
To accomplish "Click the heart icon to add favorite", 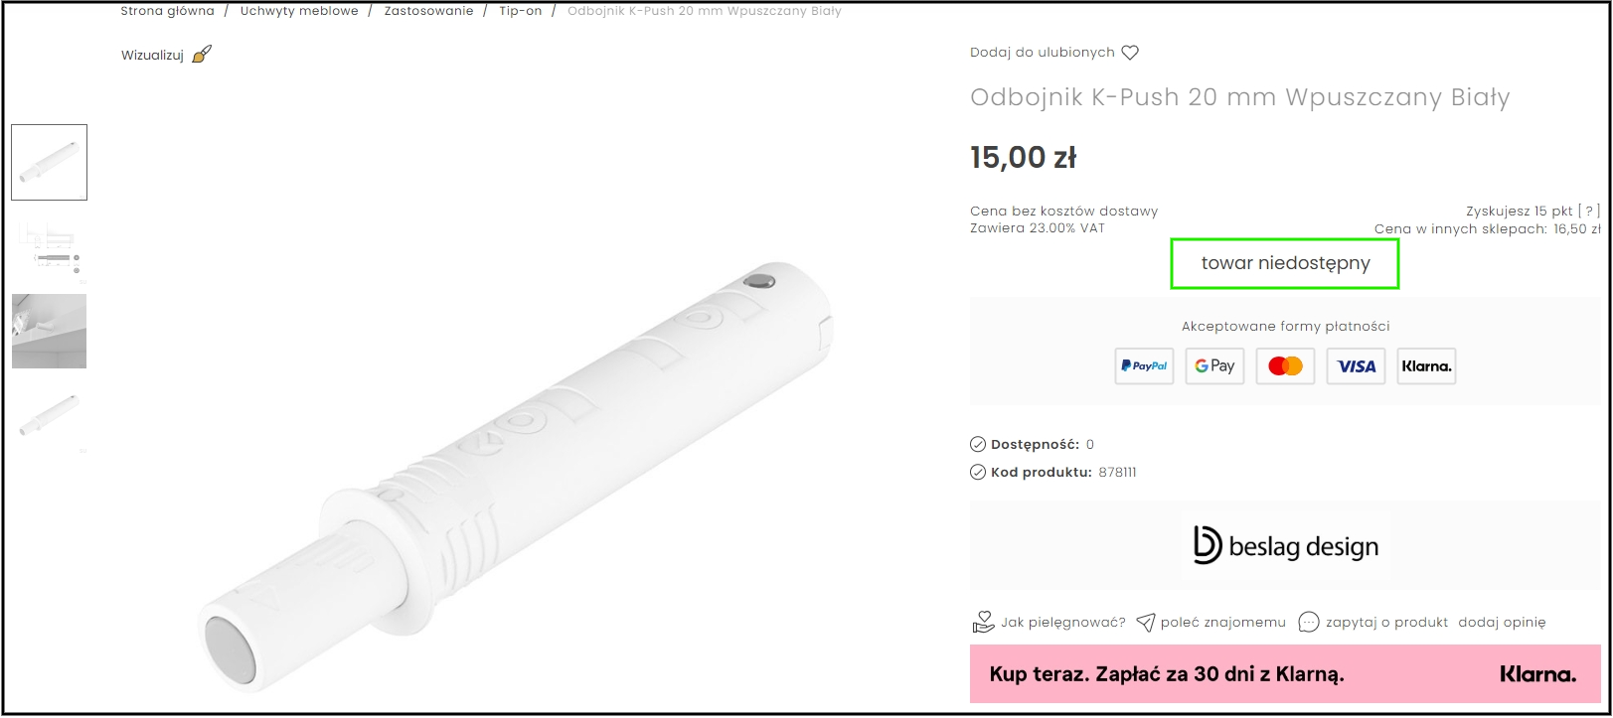I will [x=1130, y=53].
